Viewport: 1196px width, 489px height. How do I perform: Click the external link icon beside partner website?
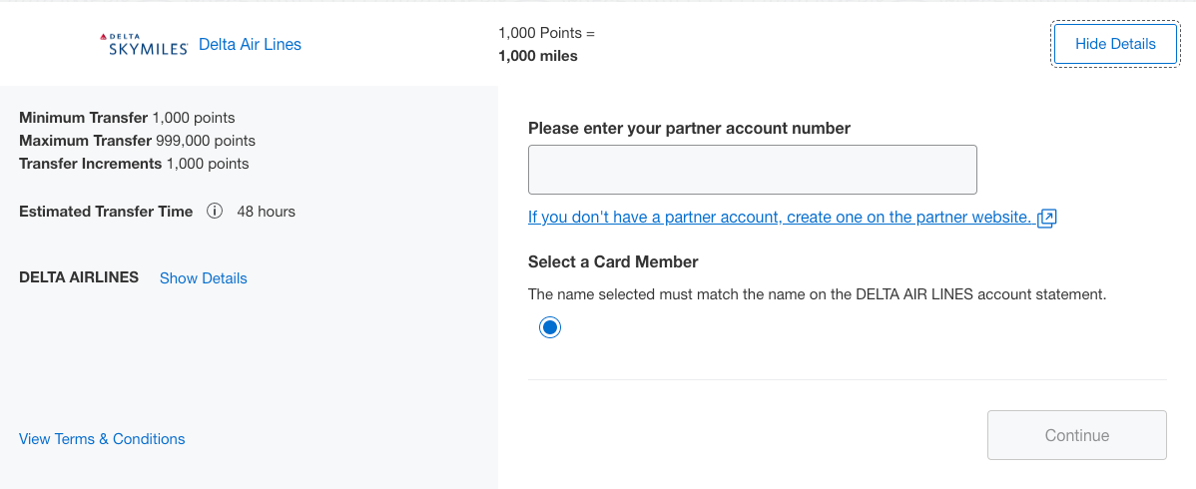[x=1046, y=218]
